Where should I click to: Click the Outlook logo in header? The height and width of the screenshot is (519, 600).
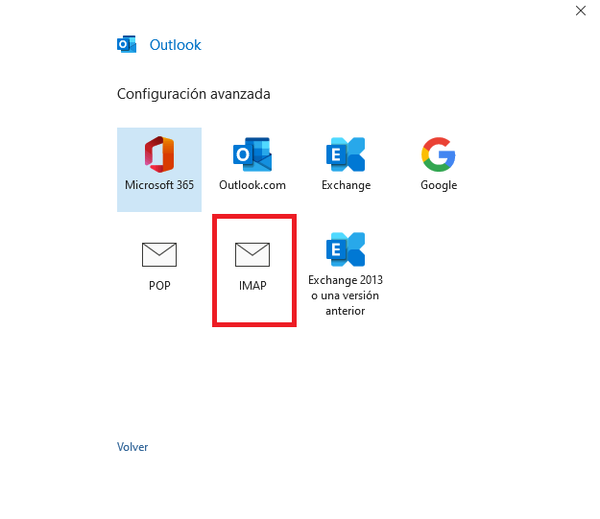[127, 45]
